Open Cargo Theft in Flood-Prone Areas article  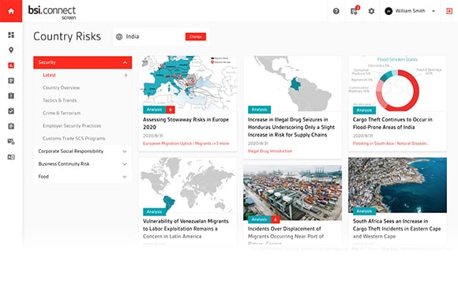tap(392, 123)
